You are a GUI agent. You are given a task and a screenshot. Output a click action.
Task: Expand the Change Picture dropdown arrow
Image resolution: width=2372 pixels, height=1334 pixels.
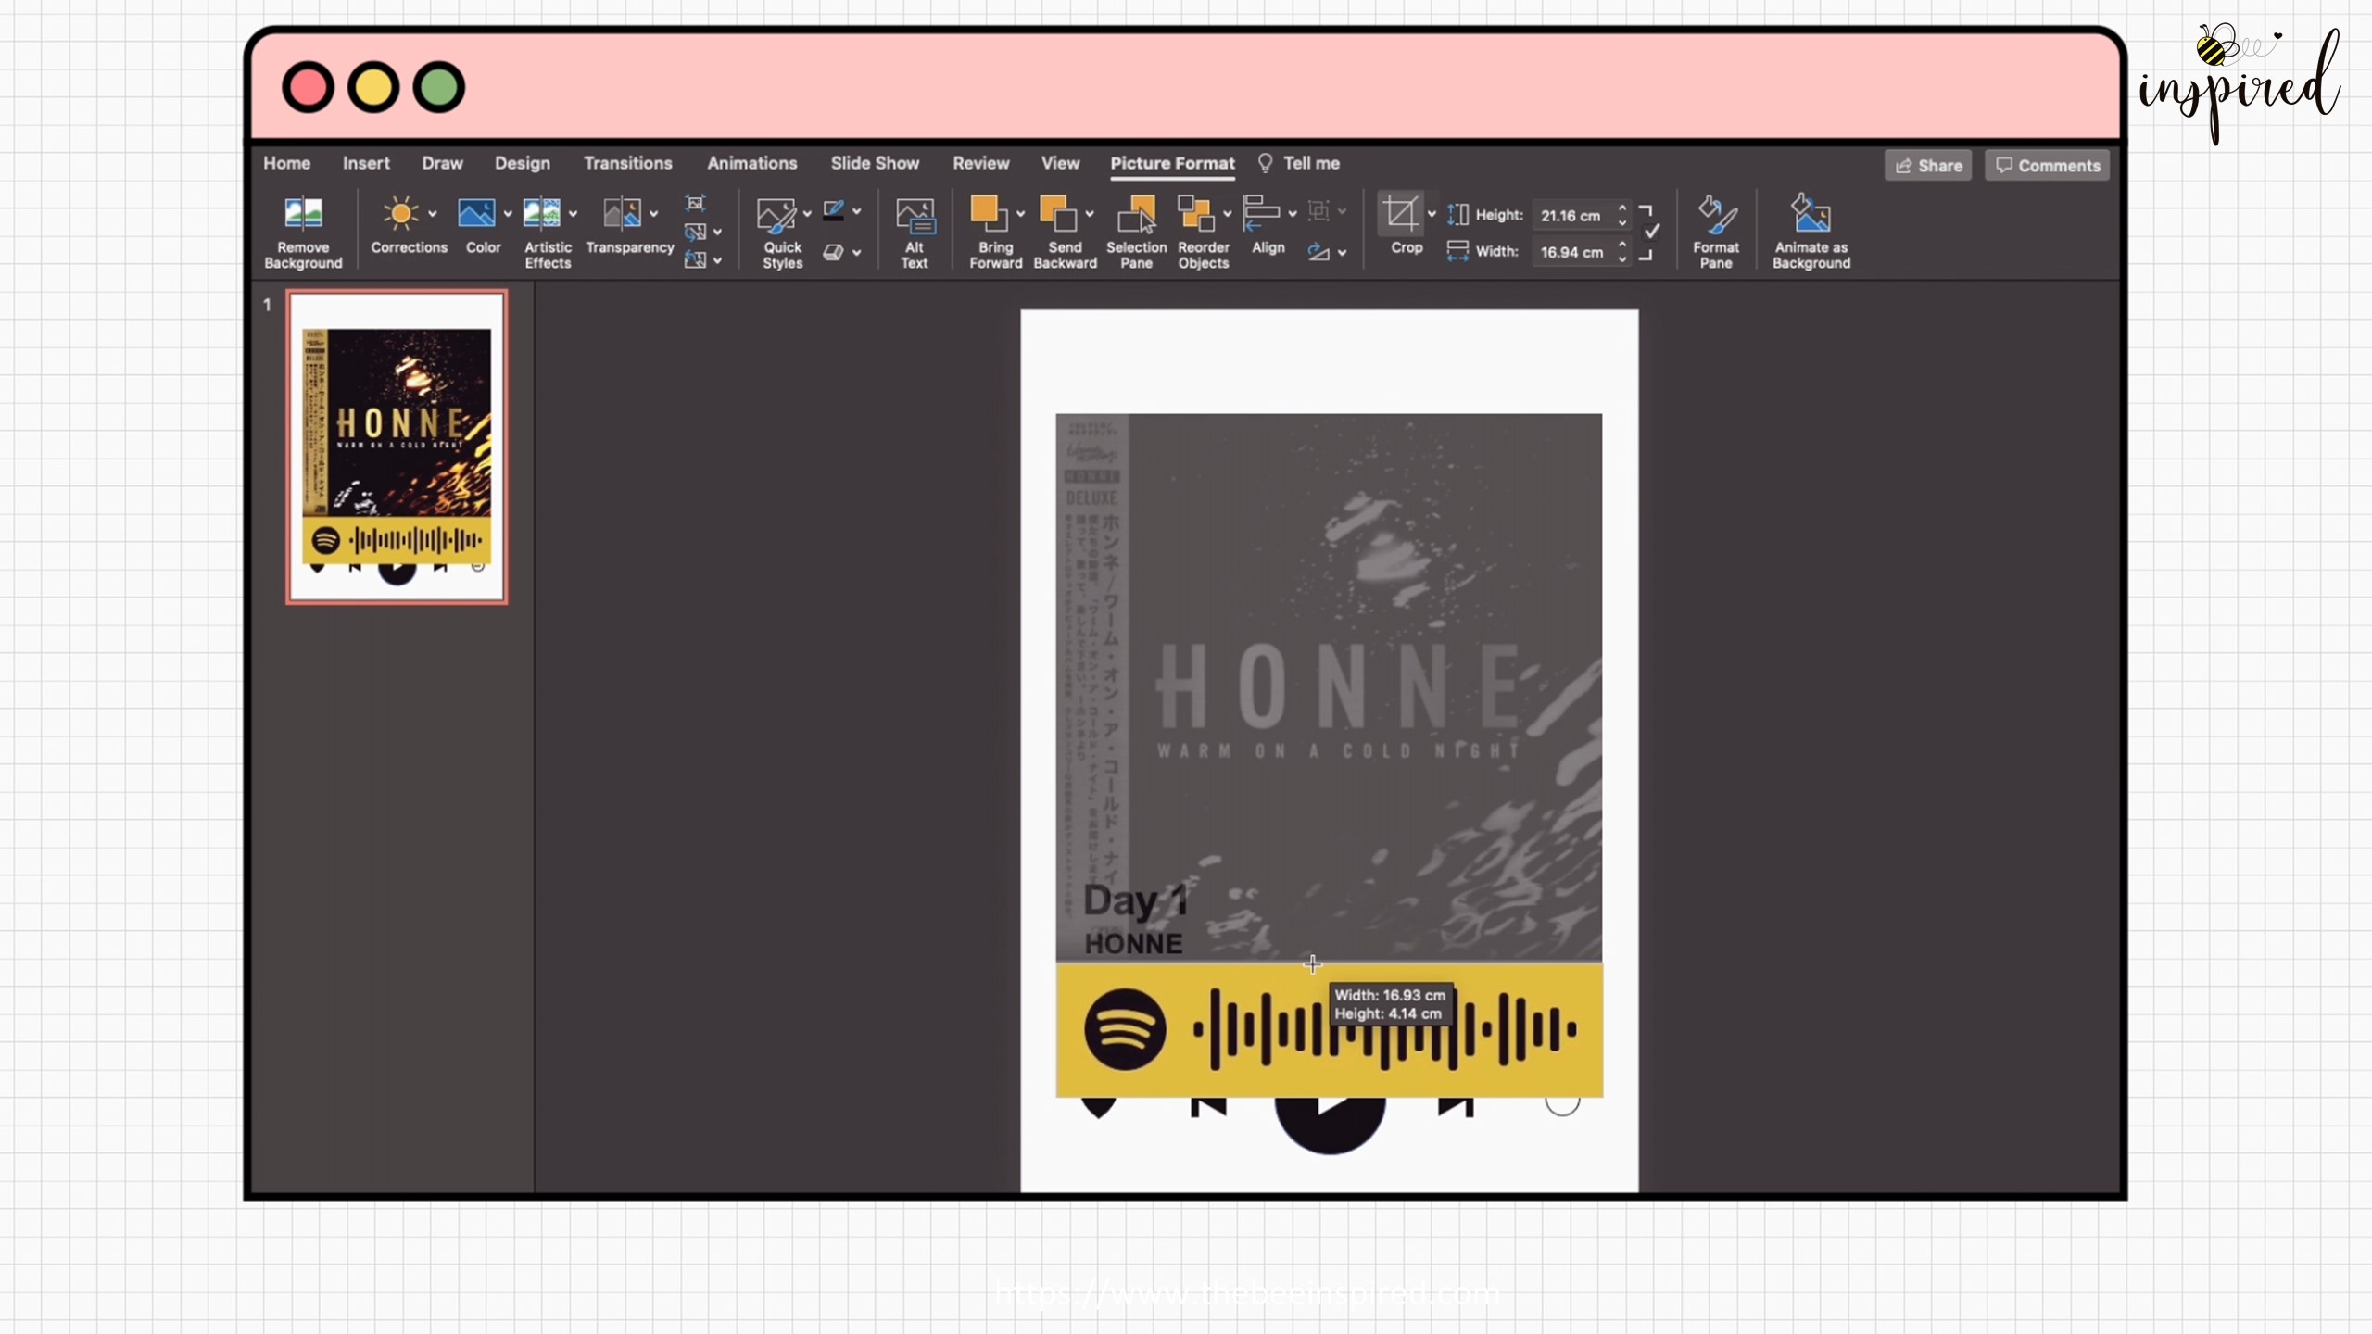718,233
